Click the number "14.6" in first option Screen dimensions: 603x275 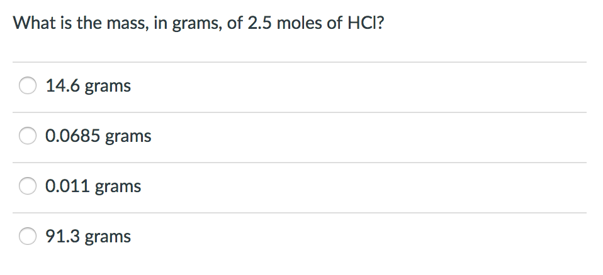[63, 85]
